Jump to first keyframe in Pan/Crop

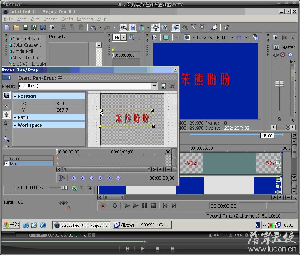coord(73,178)
